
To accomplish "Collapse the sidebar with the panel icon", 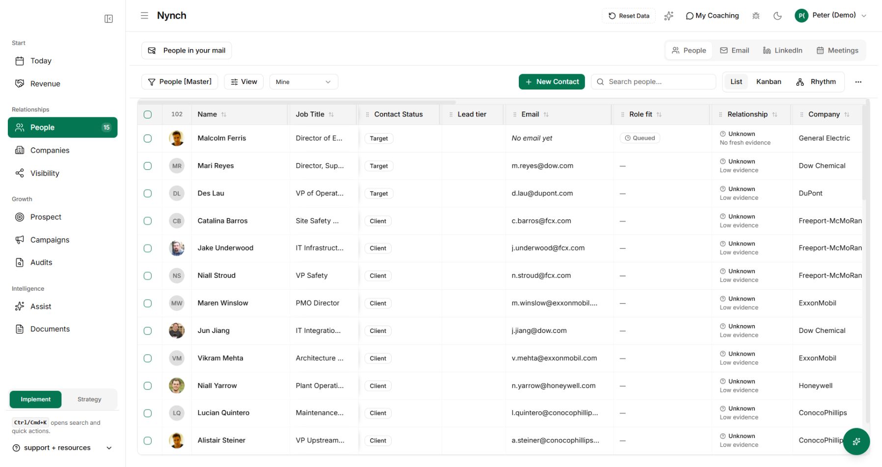I will (108, 19).
